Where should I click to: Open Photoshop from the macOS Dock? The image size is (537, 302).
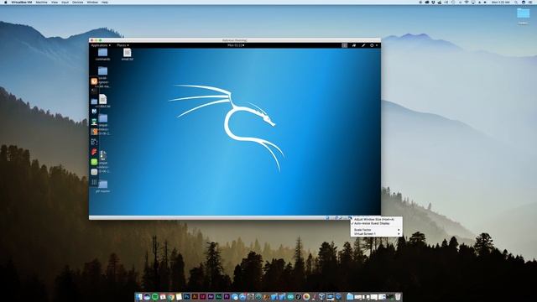tap(186, 296)
